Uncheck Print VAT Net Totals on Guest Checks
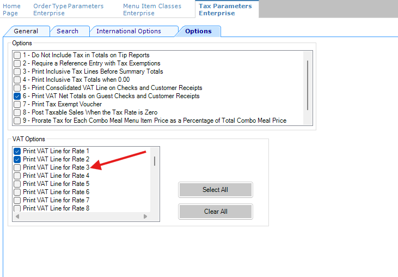The width and height of the screenshot is (398, 277). [17, 96]
